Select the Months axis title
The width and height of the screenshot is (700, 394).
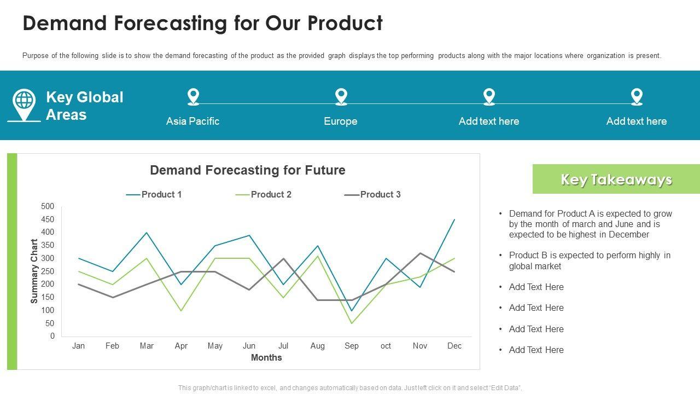point(266,358)
